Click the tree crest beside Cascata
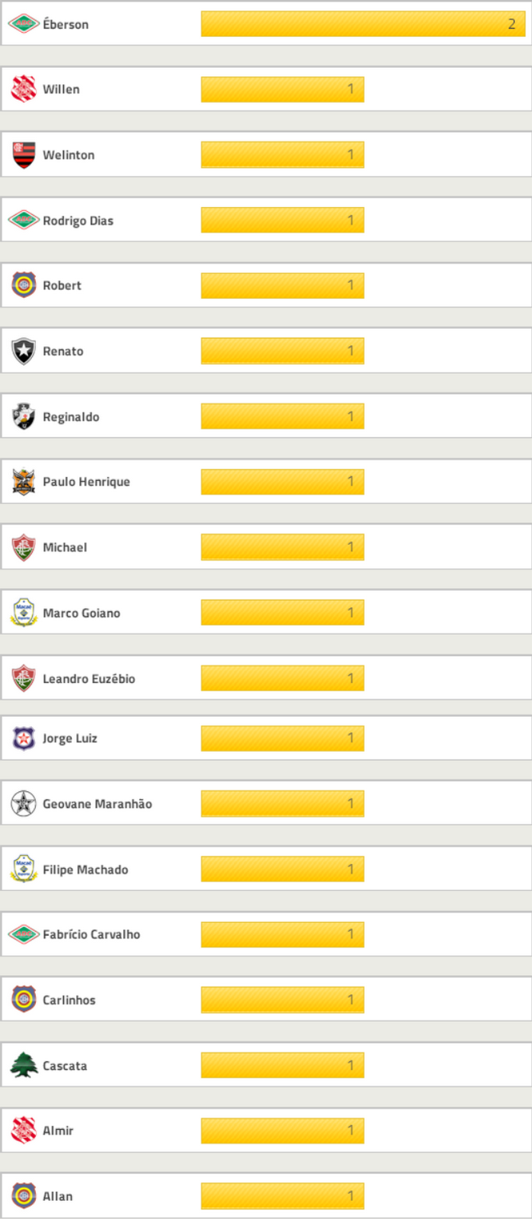532x1219 pixels. tap(24, 1065)
